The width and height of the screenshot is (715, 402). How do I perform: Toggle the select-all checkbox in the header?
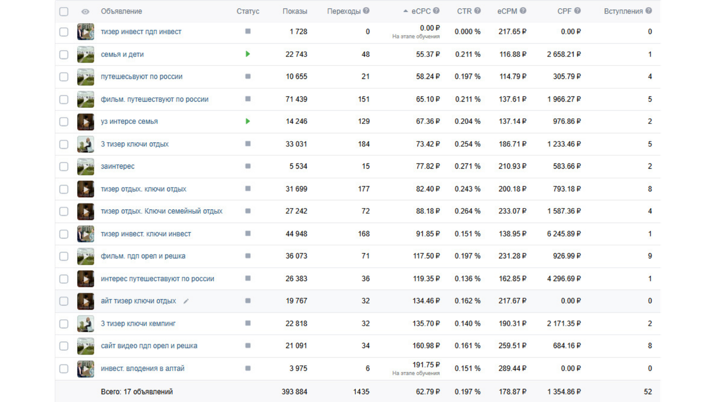tap(64, 11)
